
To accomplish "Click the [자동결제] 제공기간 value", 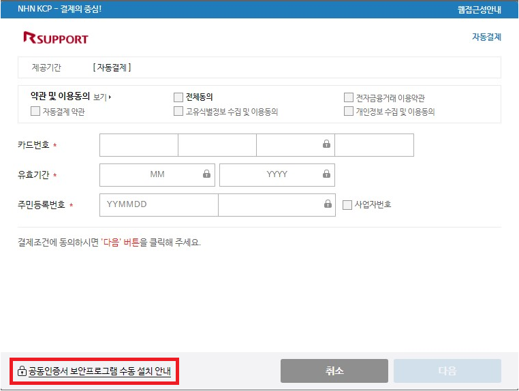I will (x=112, y=67).
